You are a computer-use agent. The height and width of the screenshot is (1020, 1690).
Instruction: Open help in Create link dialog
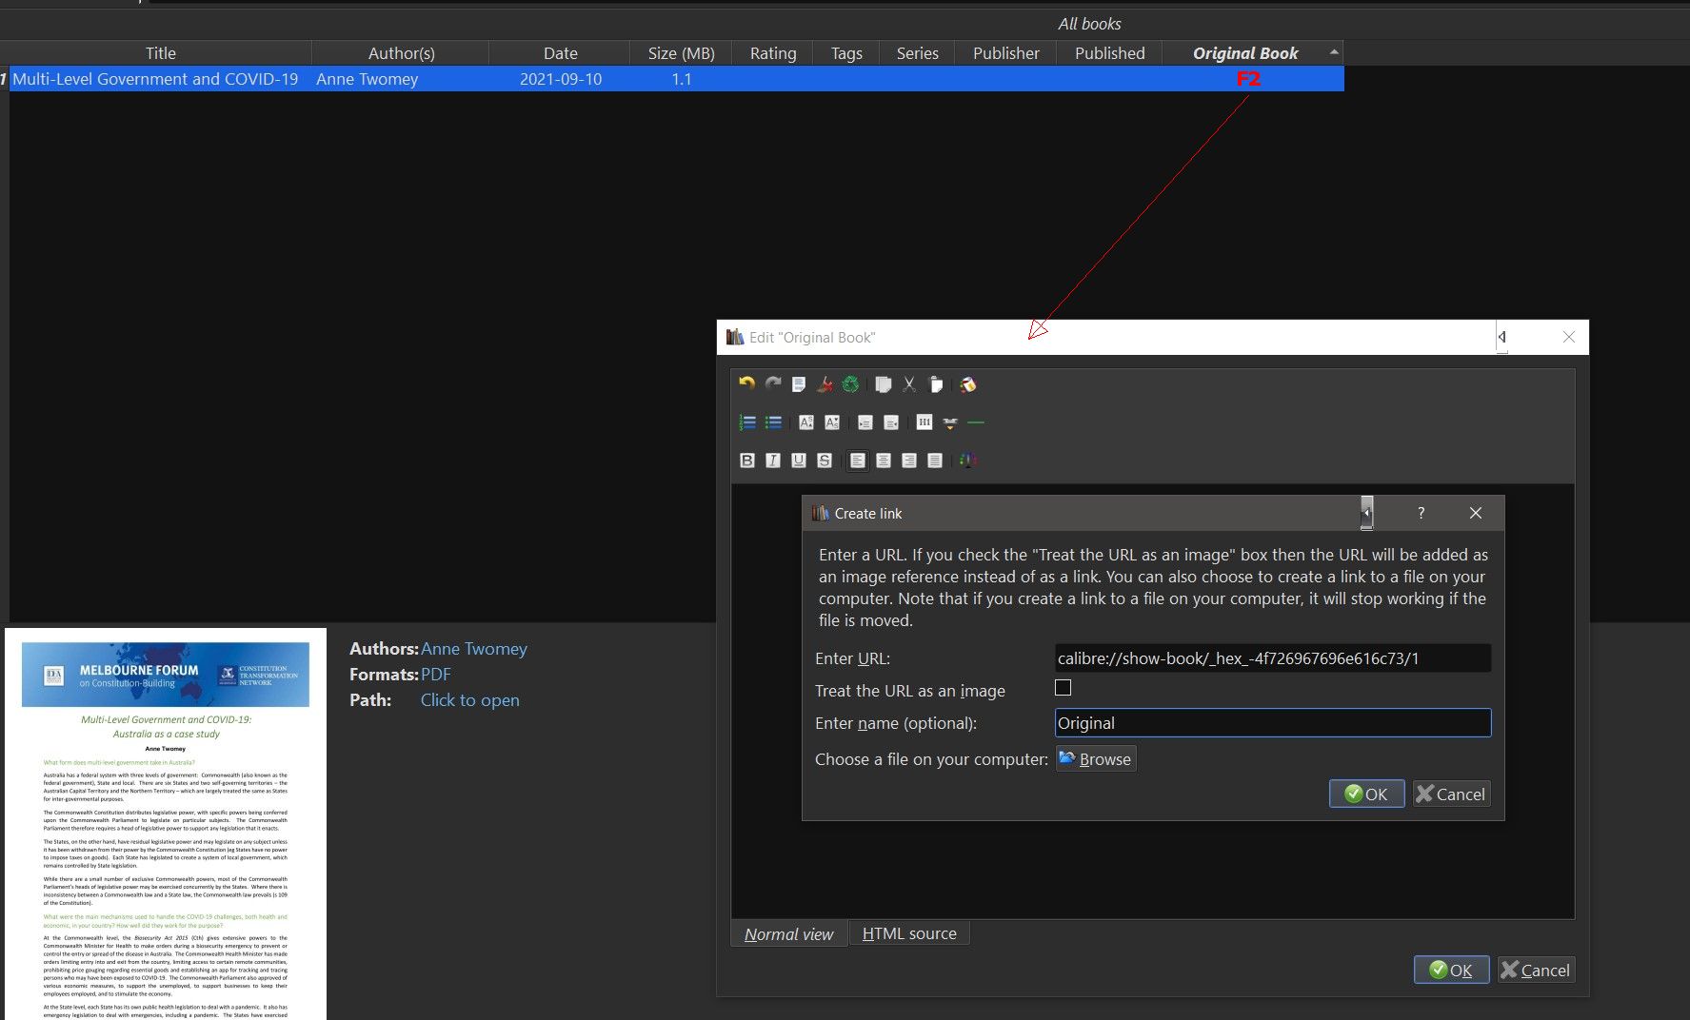pyautogui.click(x=1421, y=513)
